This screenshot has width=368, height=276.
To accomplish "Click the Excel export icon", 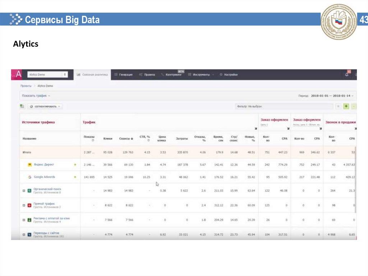I will (22, 106).
